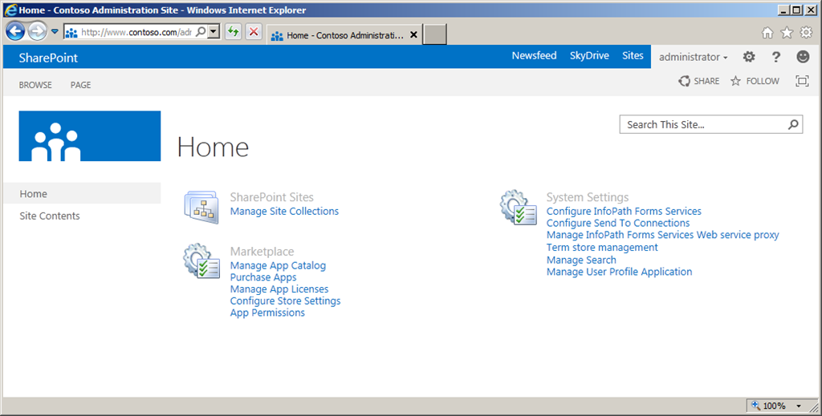Open App Permissions link

[x=267, y=313]
